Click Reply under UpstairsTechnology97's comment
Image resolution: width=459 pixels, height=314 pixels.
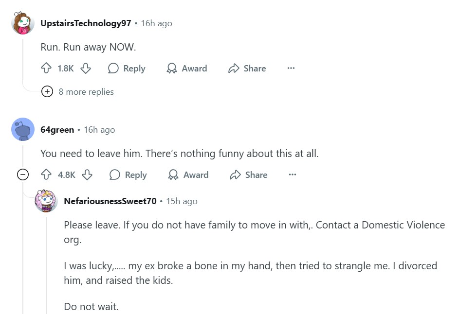tap(127, 69)
